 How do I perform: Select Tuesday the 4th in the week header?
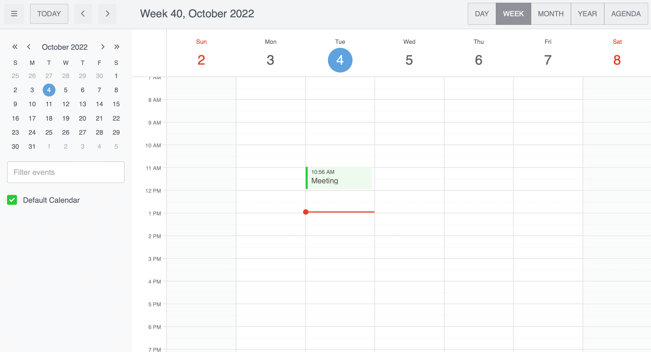coord(340,60)
